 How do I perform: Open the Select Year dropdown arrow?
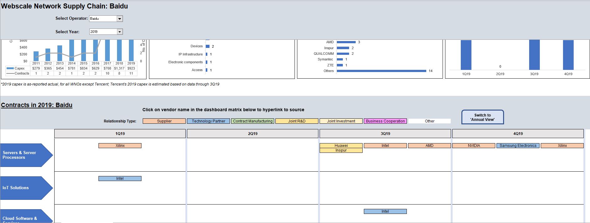click(120, 32)
